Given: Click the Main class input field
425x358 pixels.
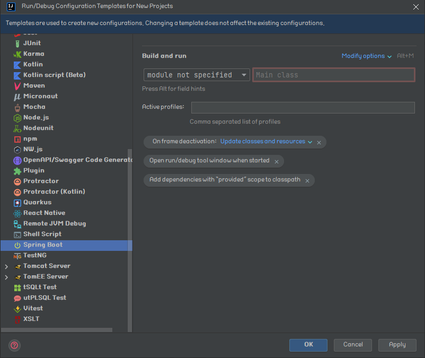Looking at the screenshot, I should (x=334, y=75).
